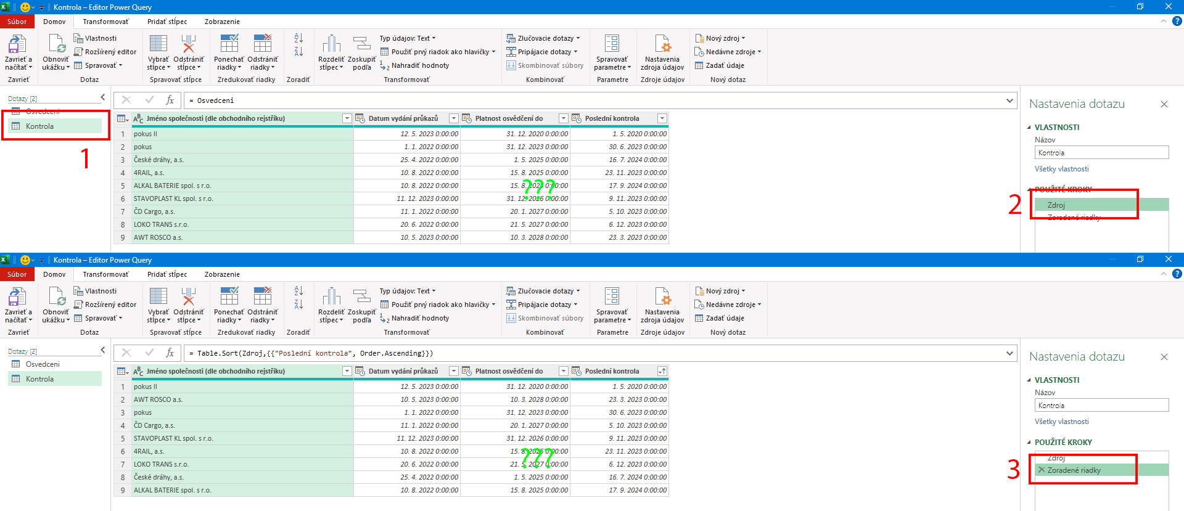The height and width of the screenshot is (511, 1184).
Task: Open Pridať stĺpec tab in lower window
Action: tap(167, 274)
